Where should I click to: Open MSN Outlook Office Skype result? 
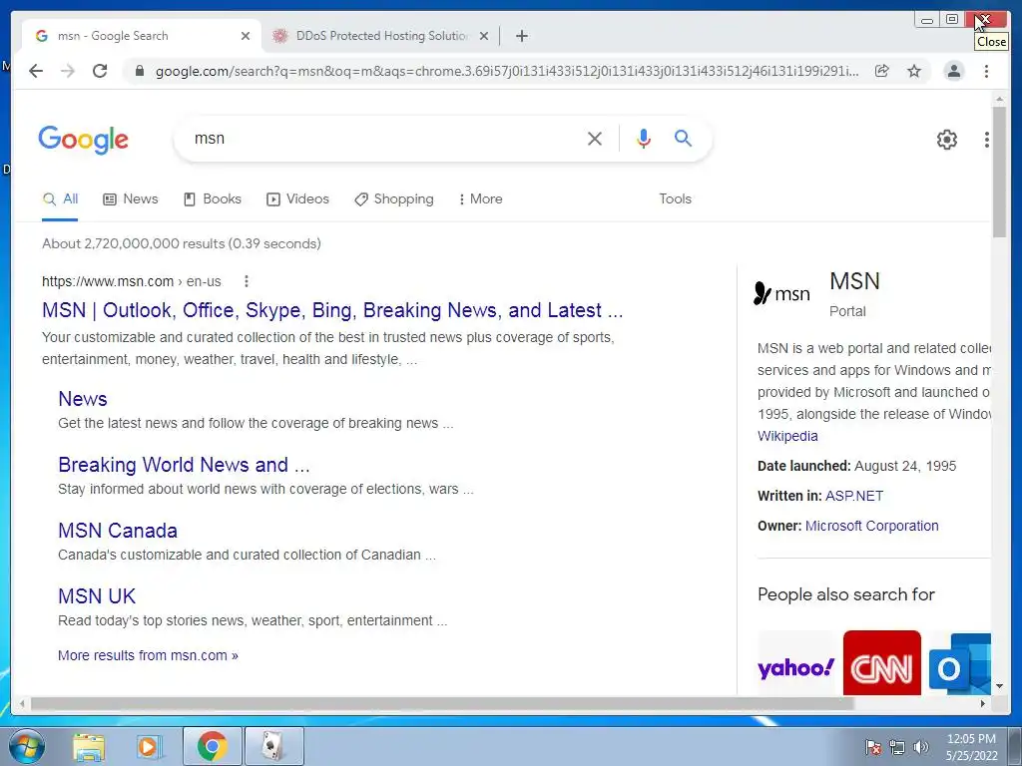pos(332,311)
